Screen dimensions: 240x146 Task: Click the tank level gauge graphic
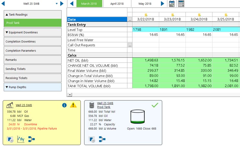click(x=138, y=117)
